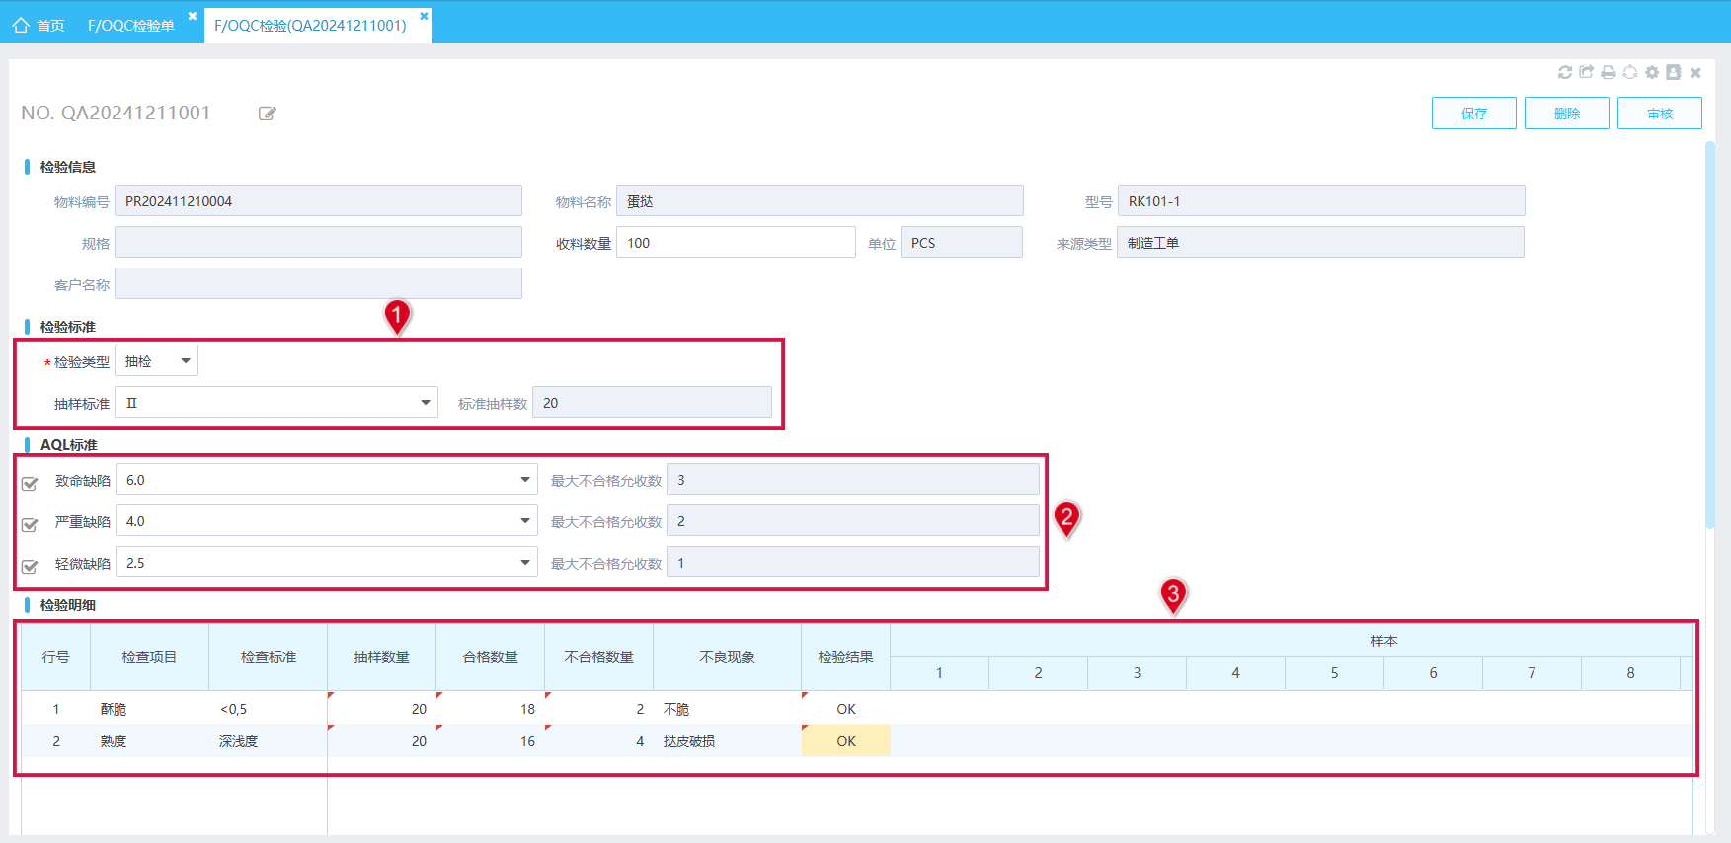Click the 收料数量 input field
Image resolution: width=1731 pixels, height=843 pixels.
[x=736, y=243]
